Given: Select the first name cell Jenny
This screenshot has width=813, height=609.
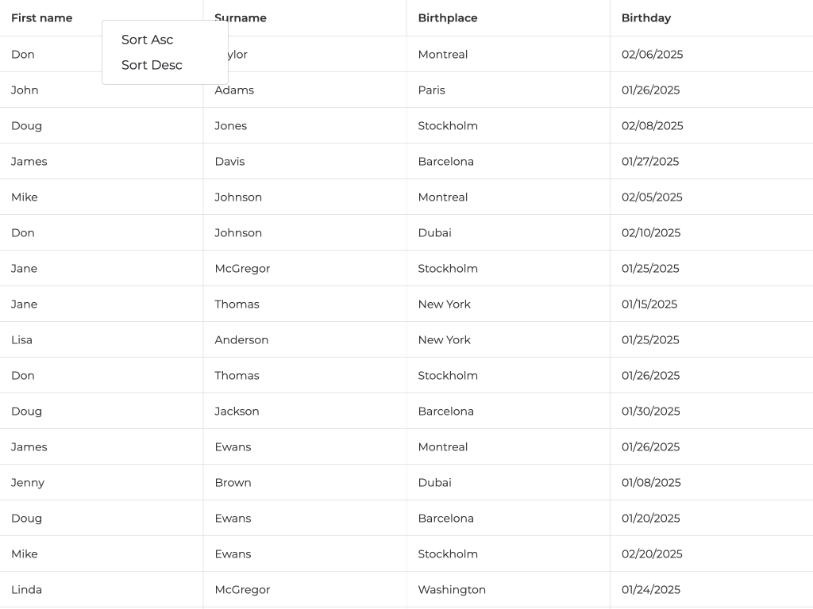Looking at the screenshot, I should 28,483.
